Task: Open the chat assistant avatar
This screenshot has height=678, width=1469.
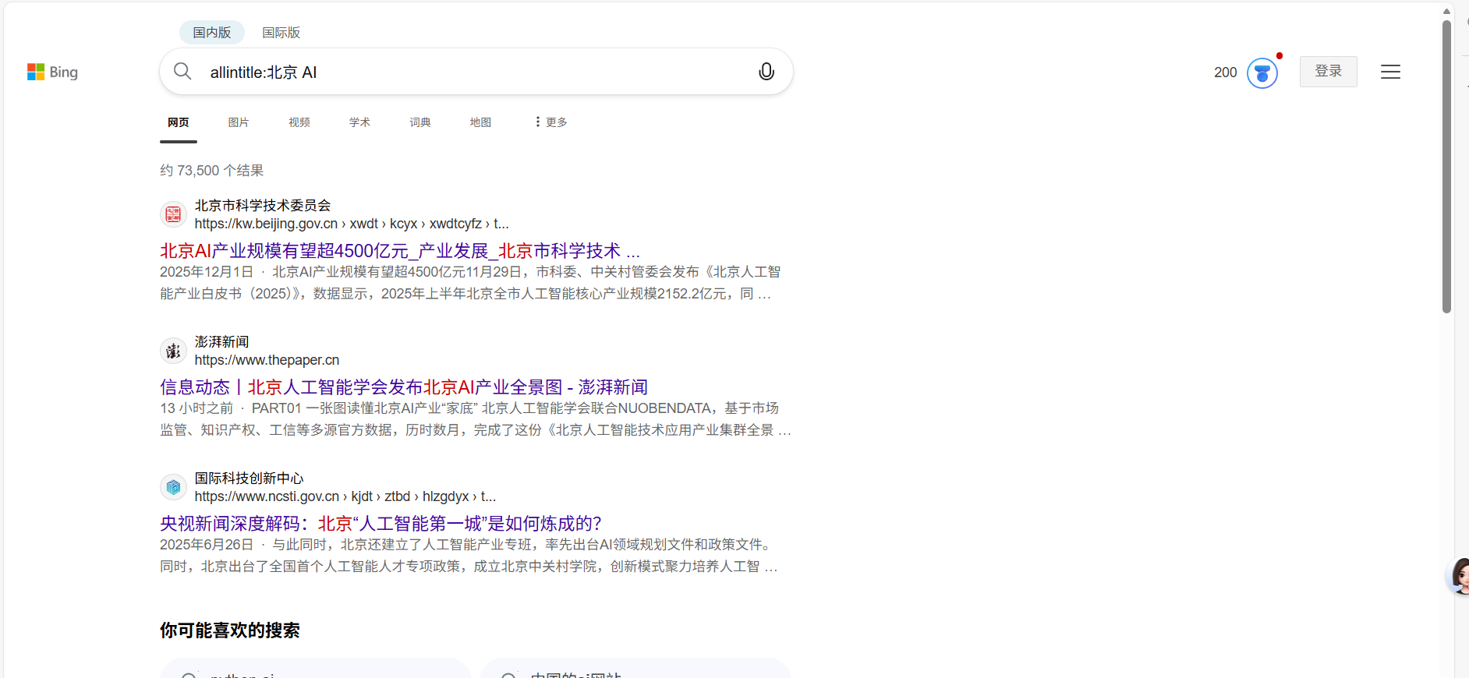Action: tap(1459, 577)
